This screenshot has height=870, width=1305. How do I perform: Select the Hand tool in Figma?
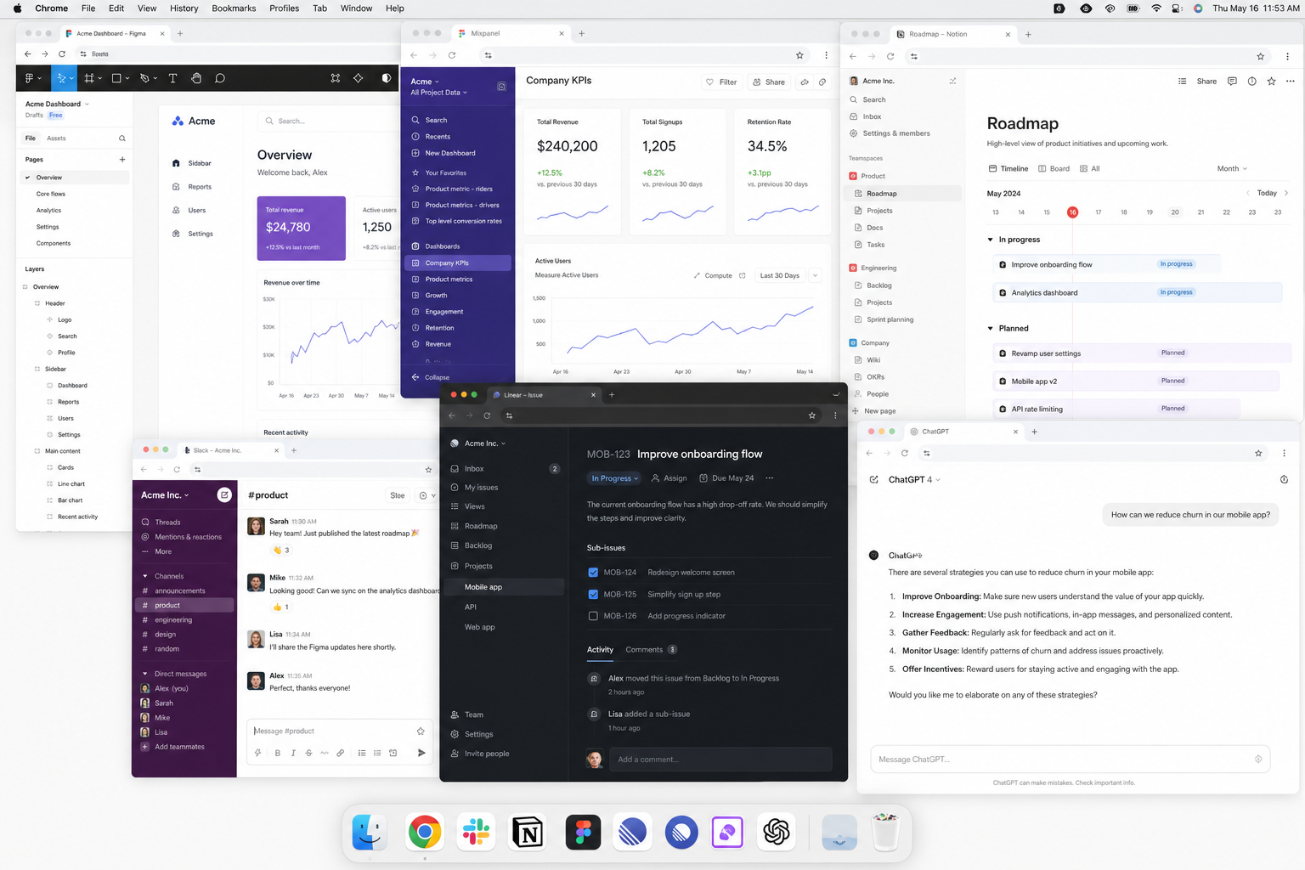click(x=196, y=78)
